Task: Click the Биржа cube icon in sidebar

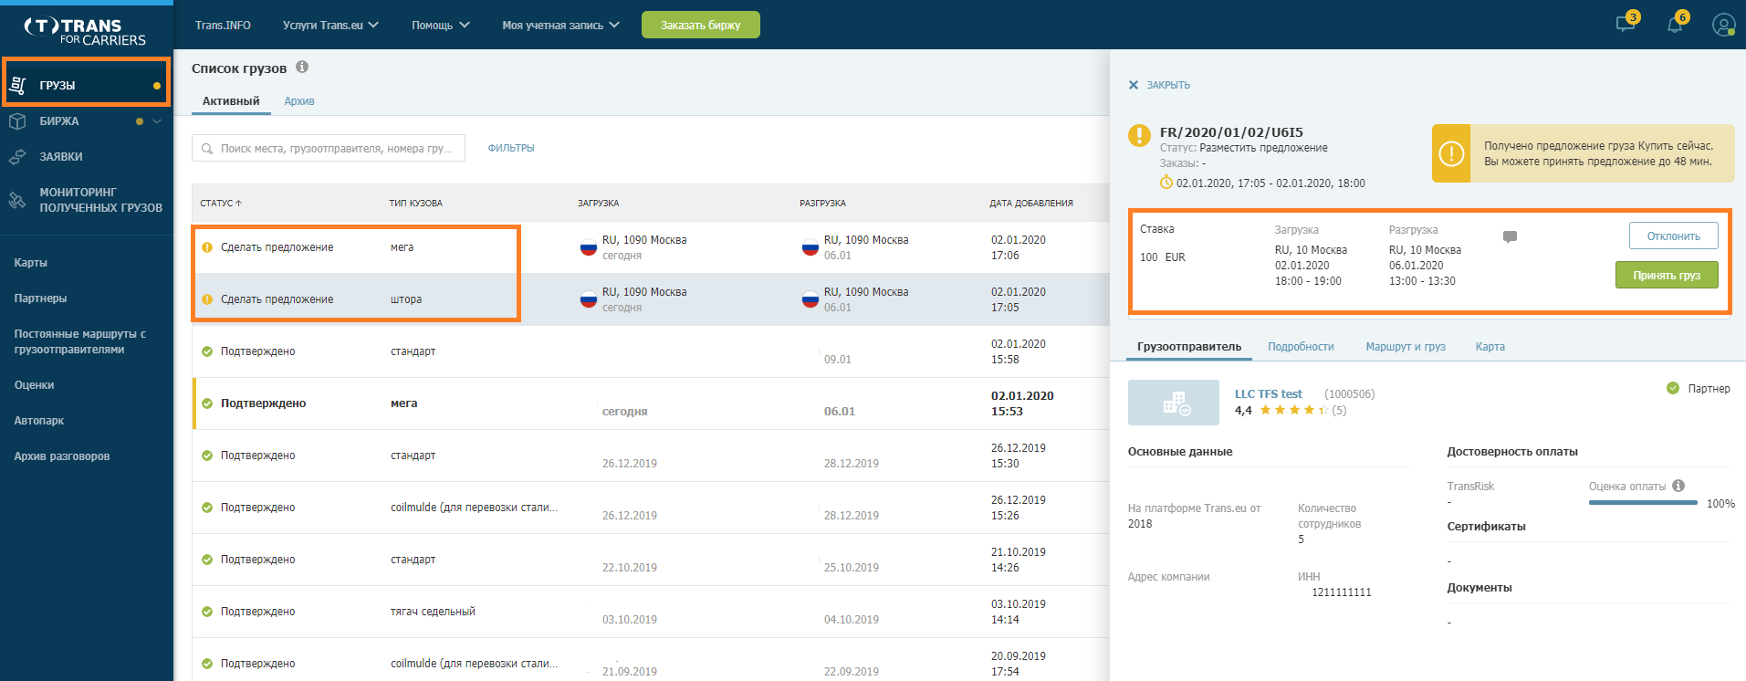Action: pyautogui.click(x=17, y=120)
